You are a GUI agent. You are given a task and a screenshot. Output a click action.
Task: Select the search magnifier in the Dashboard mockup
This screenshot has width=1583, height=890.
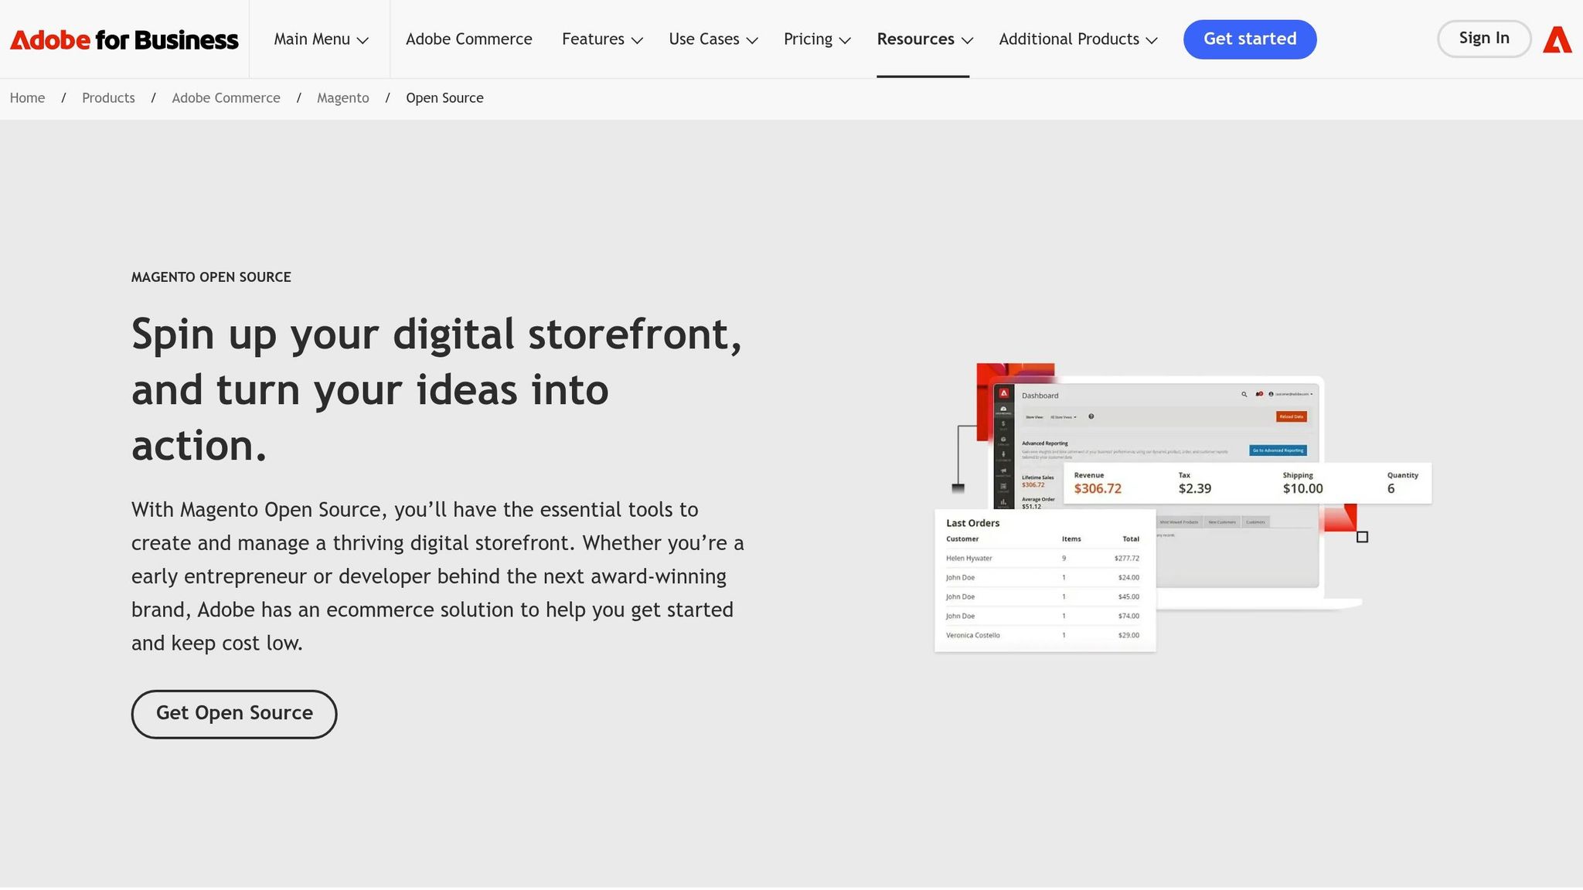(x=1245, y=394)
